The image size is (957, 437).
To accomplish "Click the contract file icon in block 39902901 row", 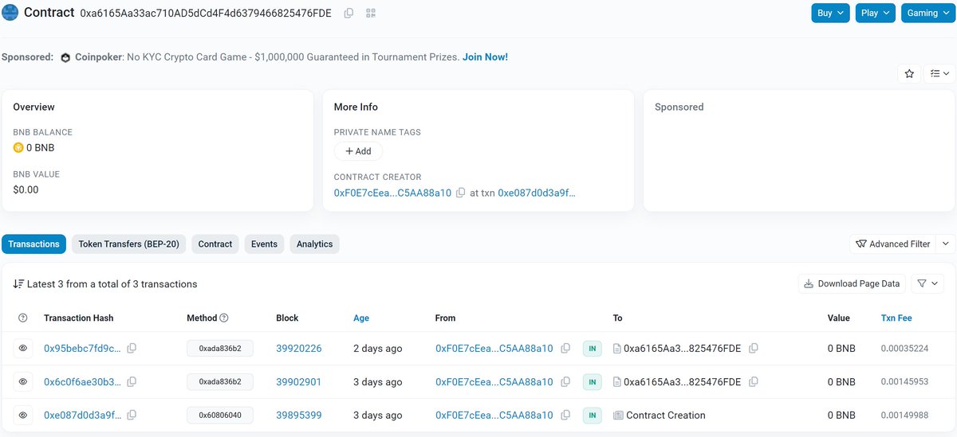I will [x=617, y=382].
